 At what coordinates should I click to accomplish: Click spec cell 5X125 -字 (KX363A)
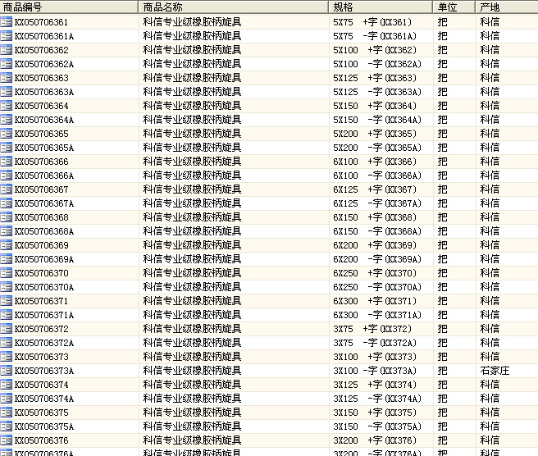(377, 92)
